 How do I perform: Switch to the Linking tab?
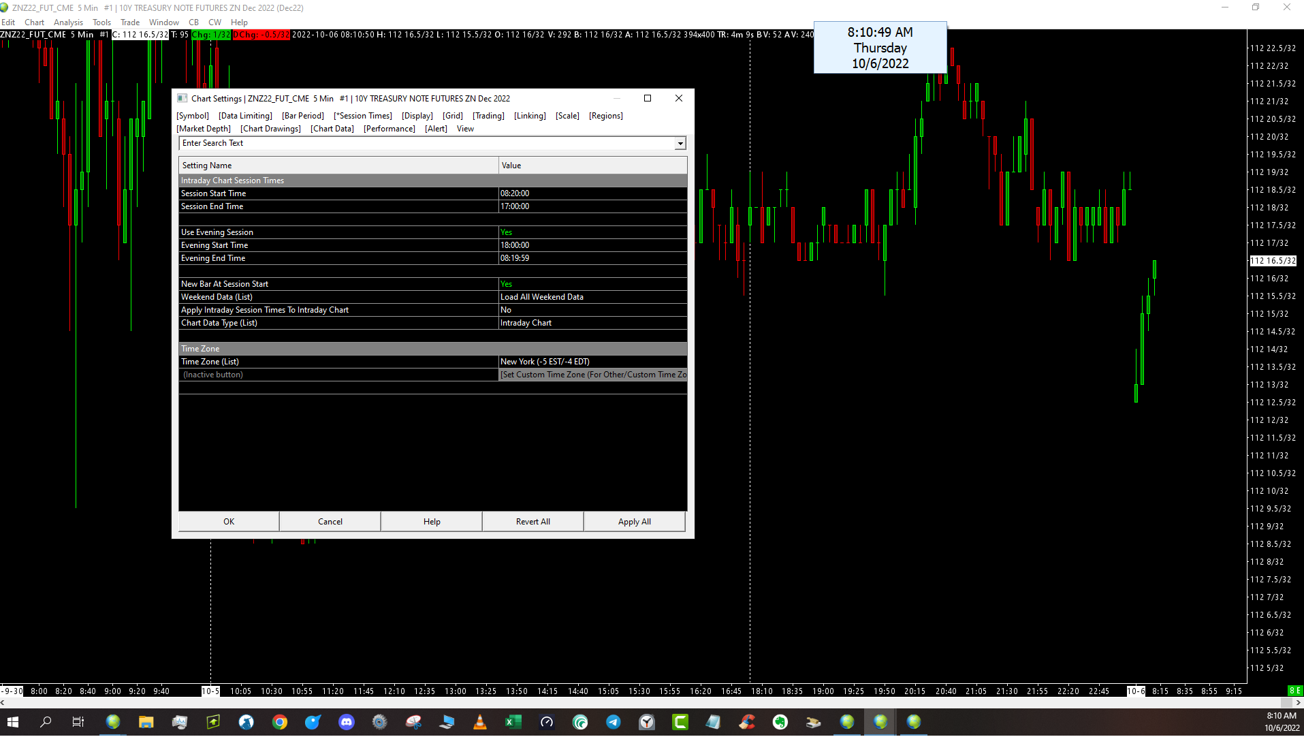click(530, 116)
